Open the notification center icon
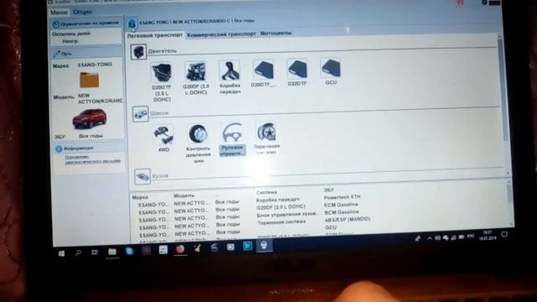Viewport: 537px width, 302px height. click(x=504, y=234)
